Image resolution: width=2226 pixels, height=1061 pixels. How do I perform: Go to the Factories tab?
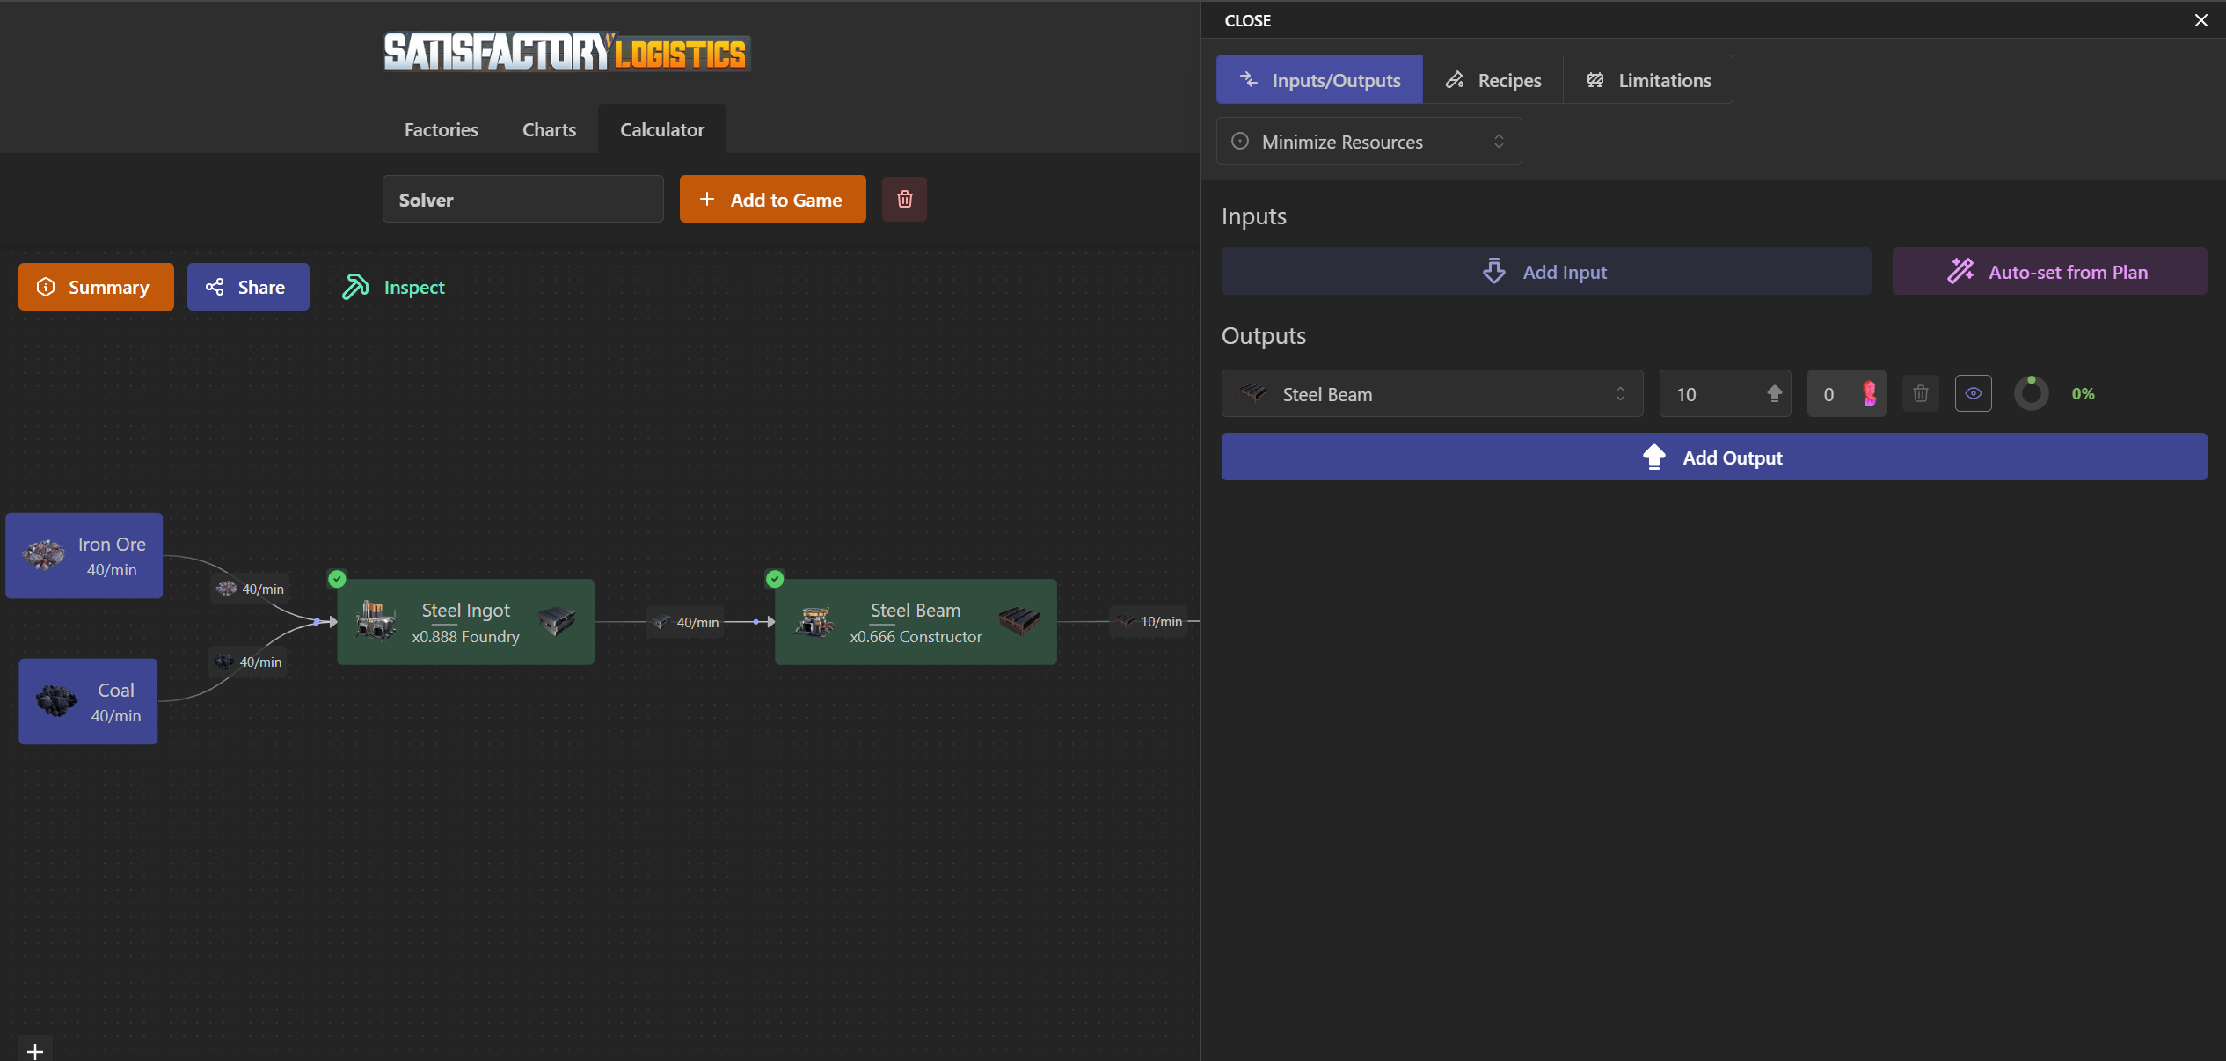pyautogui.click(x=441, y=129)
